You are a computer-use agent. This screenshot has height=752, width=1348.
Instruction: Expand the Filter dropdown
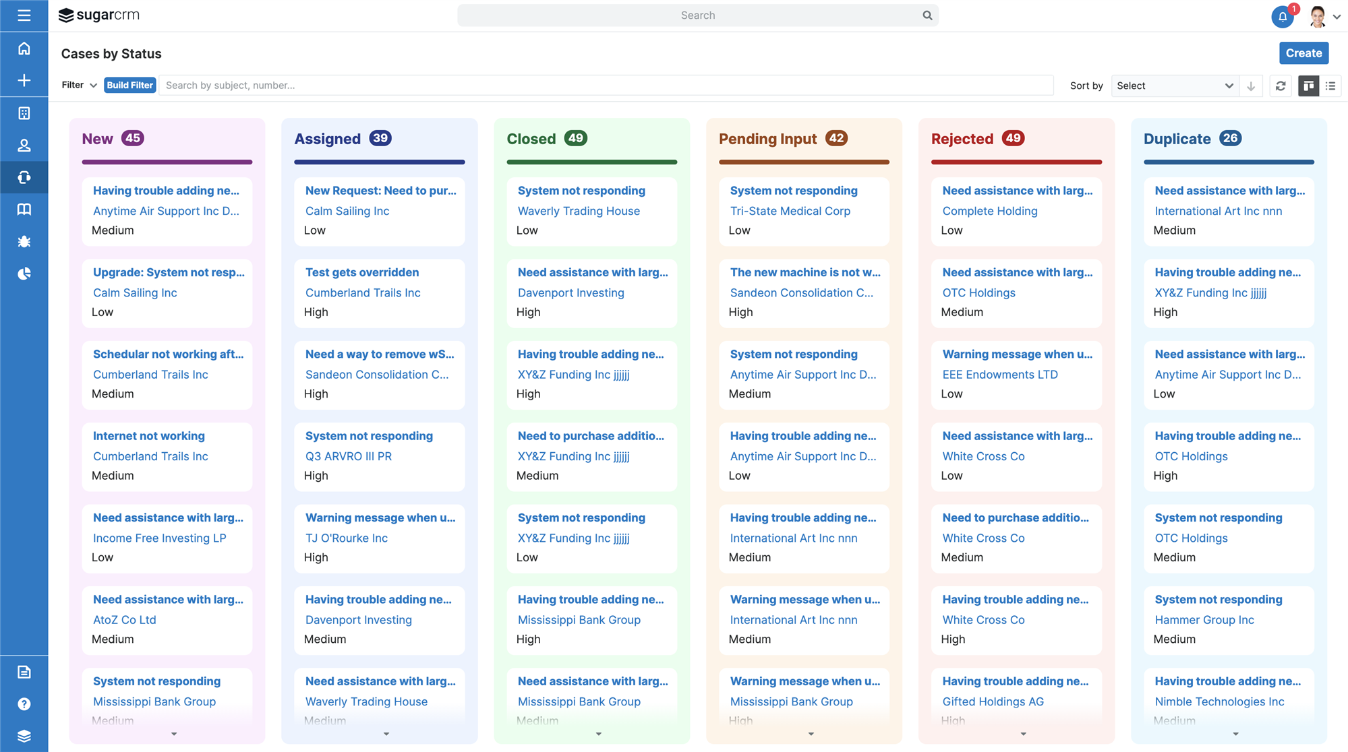(80, 85)
